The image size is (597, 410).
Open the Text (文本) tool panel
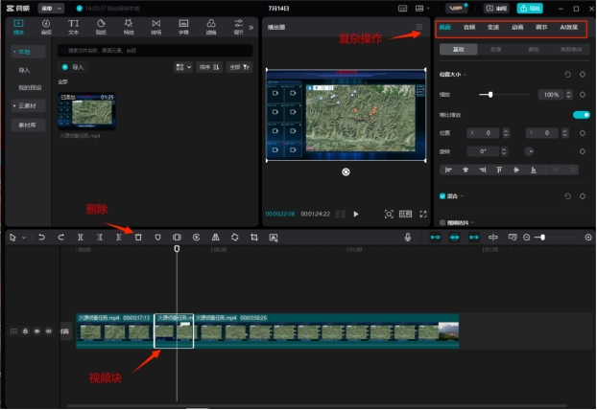[x=72, y=27]
